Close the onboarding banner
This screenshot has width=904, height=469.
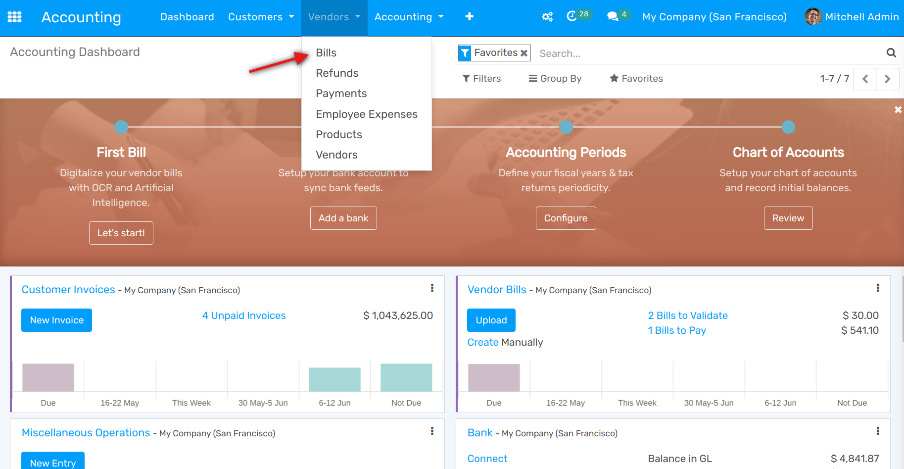pyautogui.click(x=898, y=109)
